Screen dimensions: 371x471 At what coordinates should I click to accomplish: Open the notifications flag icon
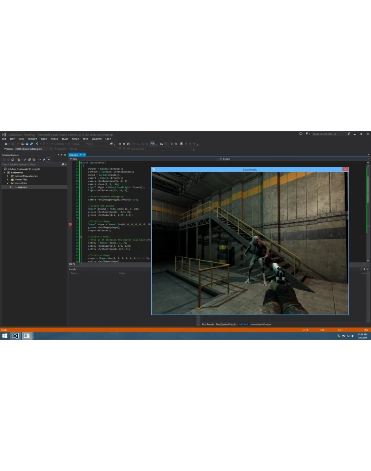click(307, 134)
